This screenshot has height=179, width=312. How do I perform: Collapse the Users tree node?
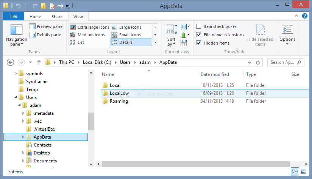pyautogui.click(x=16, y=97)
